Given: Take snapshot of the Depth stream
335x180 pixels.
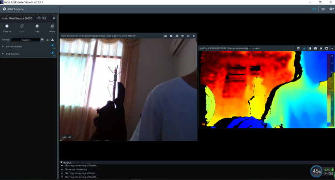Looking at the screenshot, I should coord(315,48).
